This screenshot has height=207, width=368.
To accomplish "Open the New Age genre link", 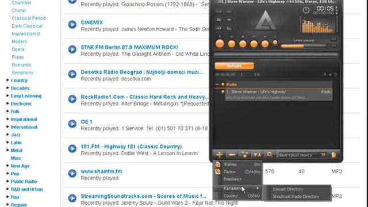I will click(x=20, y=166).
